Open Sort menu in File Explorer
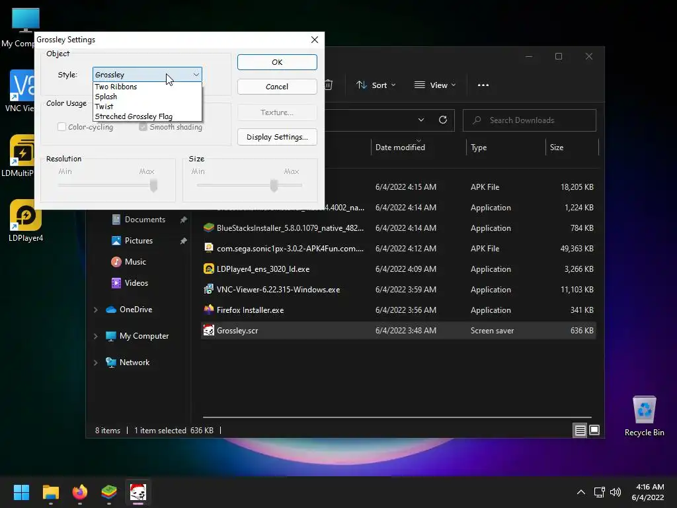Viewport: 677px width, 508px height. point(376,85)
